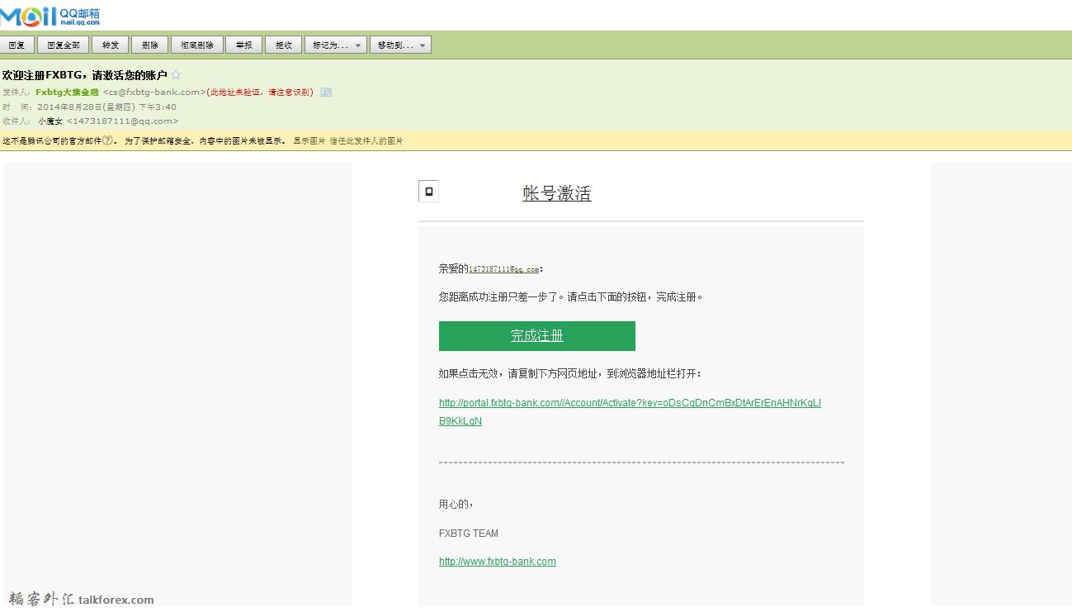The width and height of the screenshot is (1072, 612).
Task: Delete email with 删除 button
Action: tap(150, 45)
